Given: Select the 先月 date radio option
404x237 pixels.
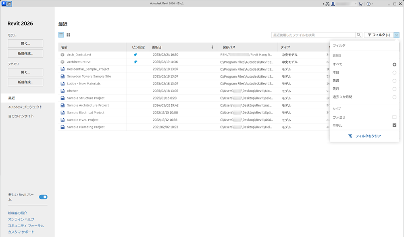Looking at the screenshot, I should coord(394,89).
